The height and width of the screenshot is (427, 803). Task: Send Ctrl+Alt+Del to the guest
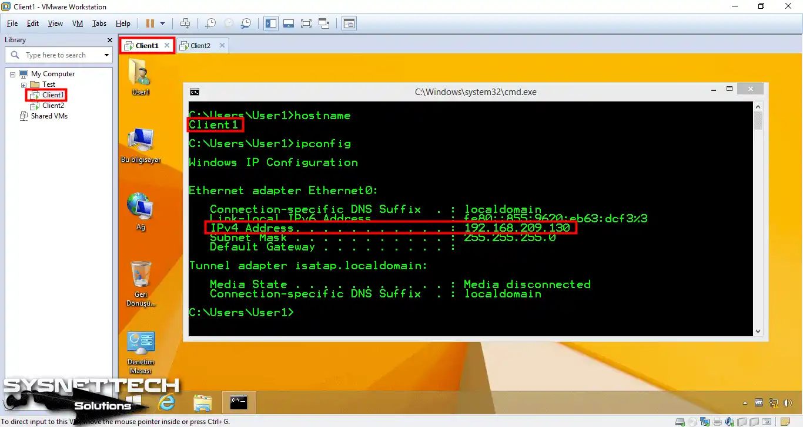point(186,23)
